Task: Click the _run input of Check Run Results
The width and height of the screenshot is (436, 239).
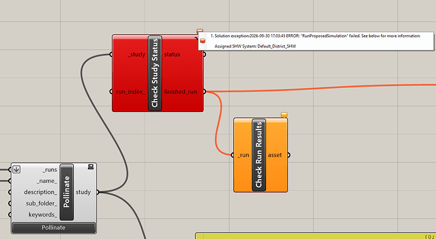Action: point(243,155)
